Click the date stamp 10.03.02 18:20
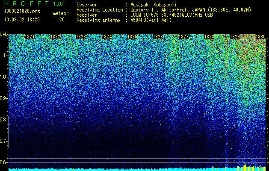The height and width of the screenshot is (171, 269). pyautogui.click(x=22, y=20)
